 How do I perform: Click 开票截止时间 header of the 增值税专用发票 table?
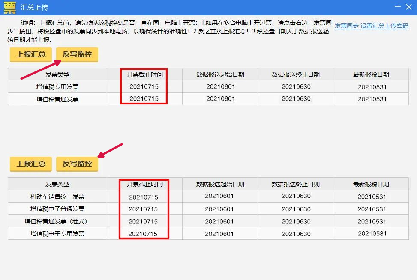145,74
